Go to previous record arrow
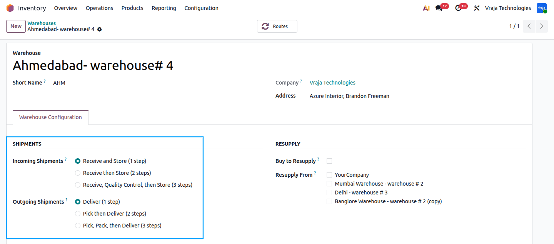This screenshot has width=554, height=244. pyautogui.click(x=529, y=26)
